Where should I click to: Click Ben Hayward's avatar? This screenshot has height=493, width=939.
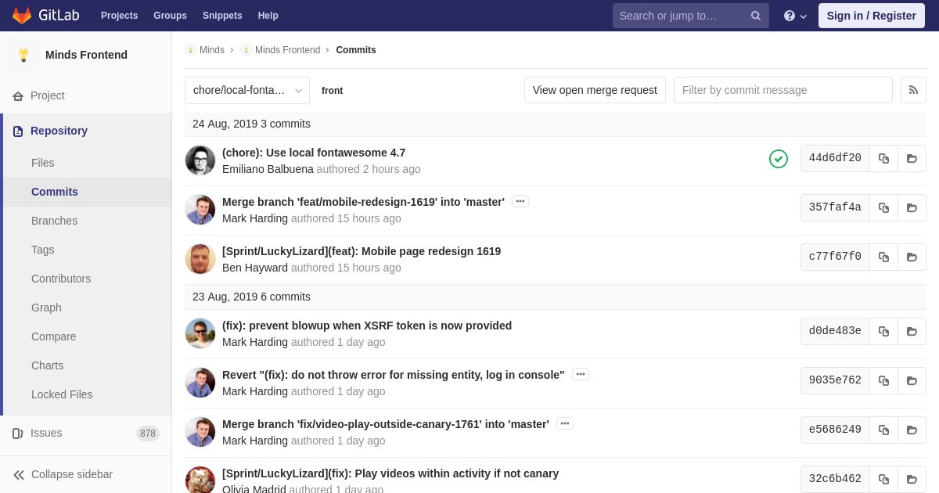pyautogui.click(x=200, y=259)
